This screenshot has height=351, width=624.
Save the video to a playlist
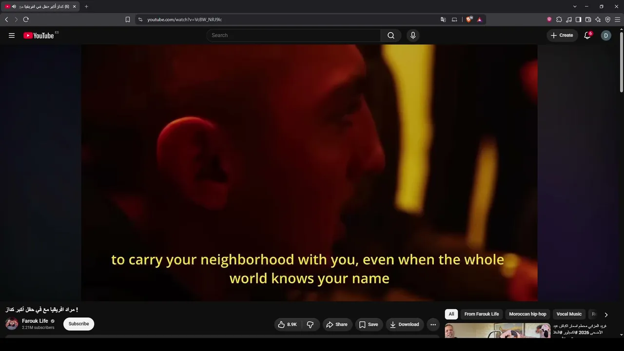(x=369, y=324)
